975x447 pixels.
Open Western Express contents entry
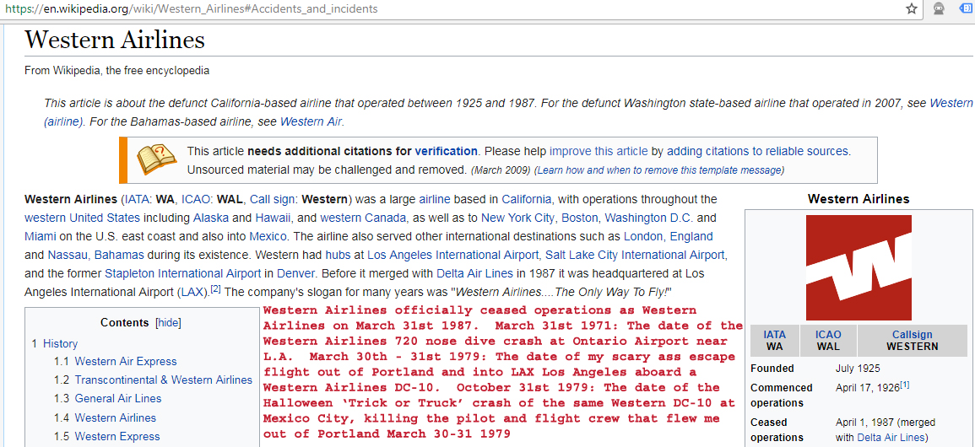(117, 436)
